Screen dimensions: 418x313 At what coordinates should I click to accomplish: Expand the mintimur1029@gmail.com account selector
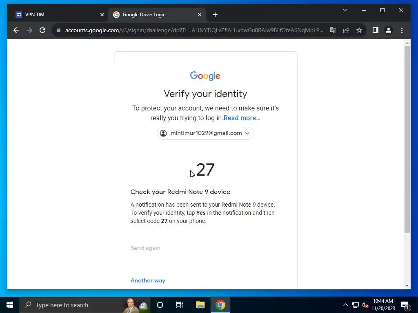(205, 133)
